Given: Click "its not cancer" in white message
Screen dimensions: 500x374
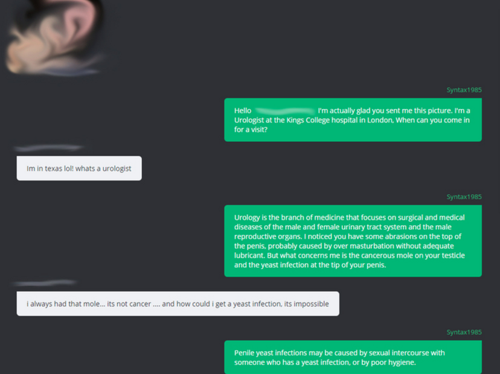Looking at the screenshot, I should 129,304.
